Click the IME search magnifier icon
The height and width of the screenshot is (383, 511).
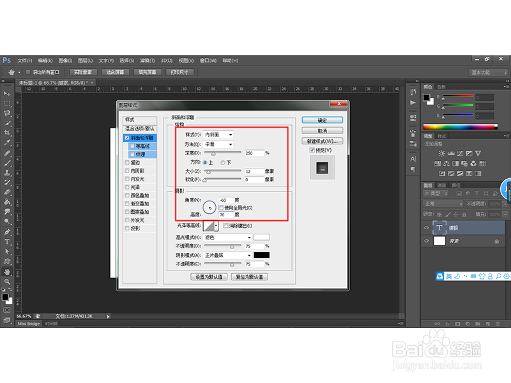point(498,276)
